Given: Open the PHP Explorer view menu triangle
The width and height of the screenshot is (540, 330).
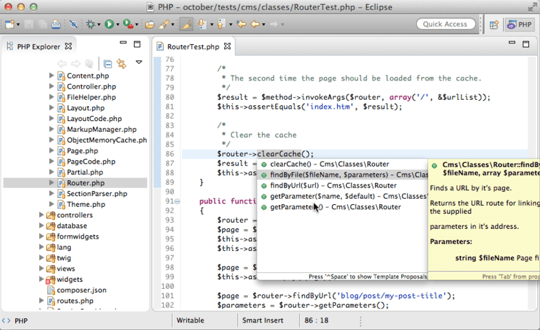Looking at the screenshot, I should coord(139,63).
